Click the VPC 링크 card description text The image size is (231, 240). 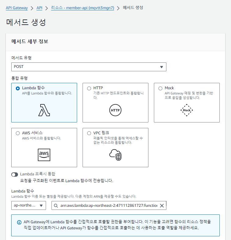[x=118, y=140]
